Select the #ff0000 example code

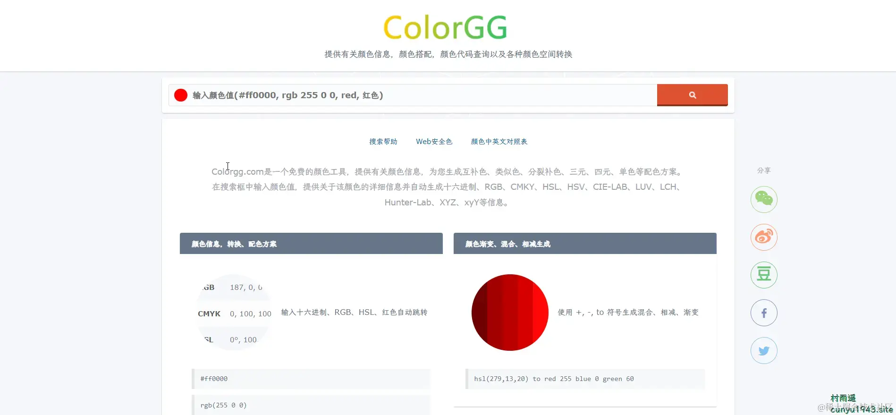311,379
